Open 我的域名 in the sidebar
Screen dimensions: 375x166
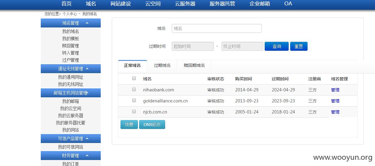coord(71,31)
